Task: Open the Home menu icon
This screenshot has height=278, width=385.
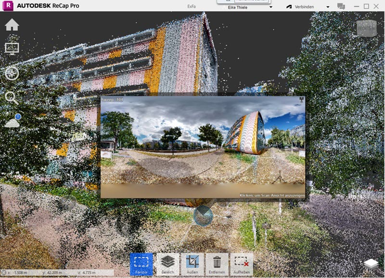Action: [x=12, y=25]
